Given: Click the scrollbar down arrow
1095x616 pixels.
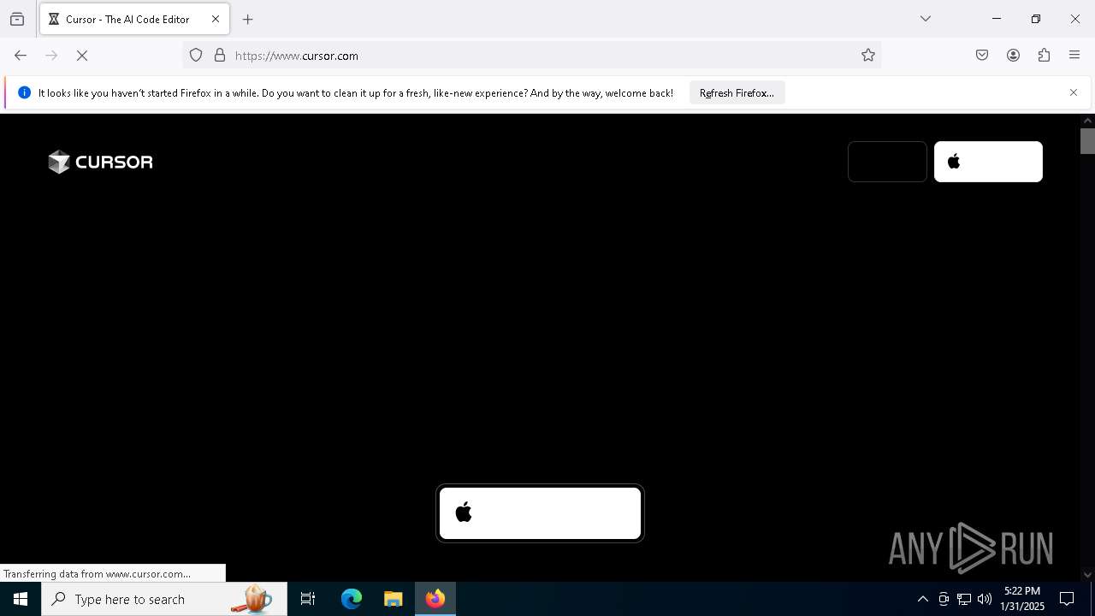Looking at the screenshot, I should coord(1087,575).
